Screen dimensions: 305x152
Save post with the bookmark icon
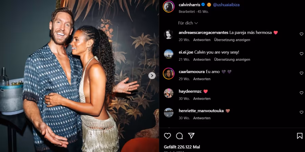point(300,136)
